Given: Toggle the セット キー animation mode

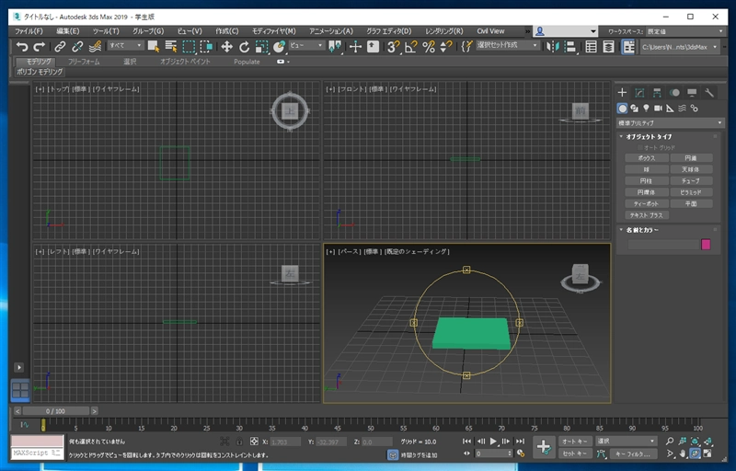Looking at the screenshot, I should point(574,454).
